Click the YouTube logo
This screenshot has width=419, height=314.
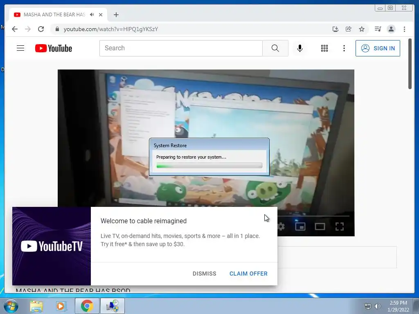point(54,48)
